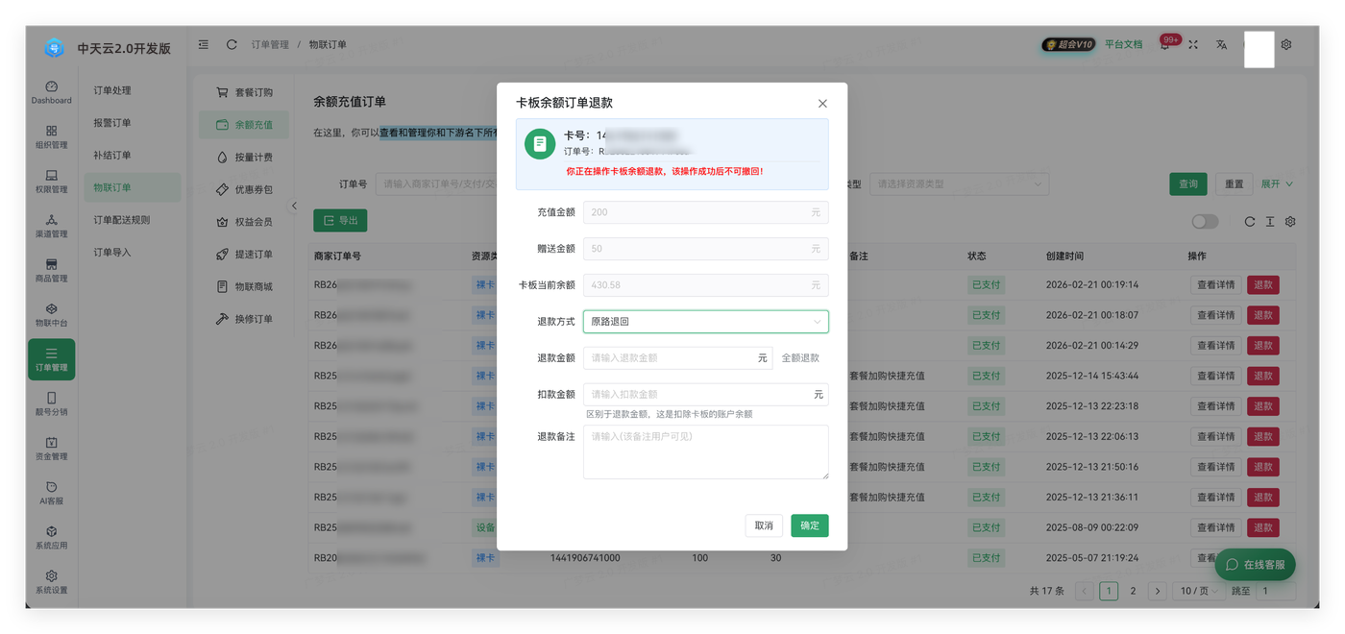This screenshot has width=1345, height=634.
Task: Toggle the switch above the table
Action: tap(1205, 221)
